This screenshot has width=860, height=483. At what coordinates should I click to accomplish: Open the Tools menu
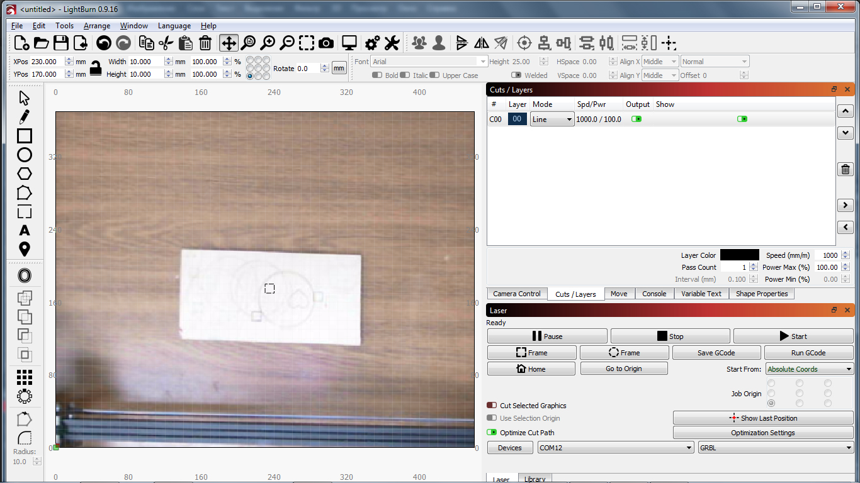pyautogui.click(x=64, y=26)
